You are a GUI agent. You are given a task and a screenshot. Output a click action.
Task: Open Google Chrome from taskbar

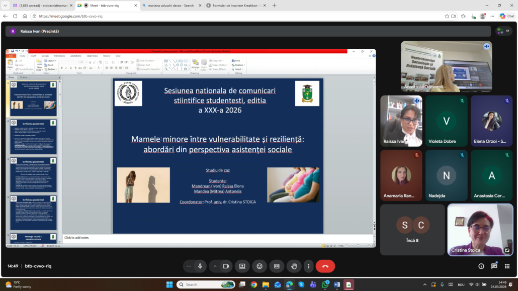coord(253,285)
